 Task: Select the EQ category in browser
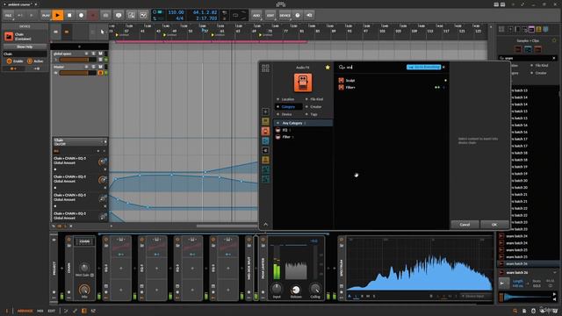click(x=303, y=130)
